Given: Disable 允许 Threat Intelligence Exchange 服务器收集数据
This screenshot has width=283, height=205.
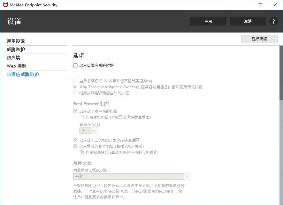Looking at the screenshot, I should point(75,87).
